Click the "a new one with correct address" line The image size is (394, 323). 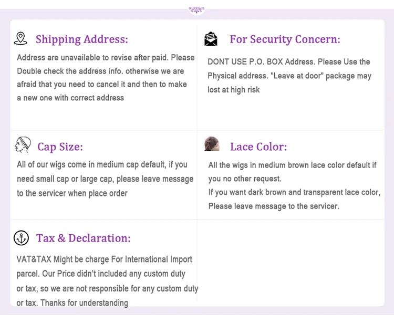(x=70, y=98)
